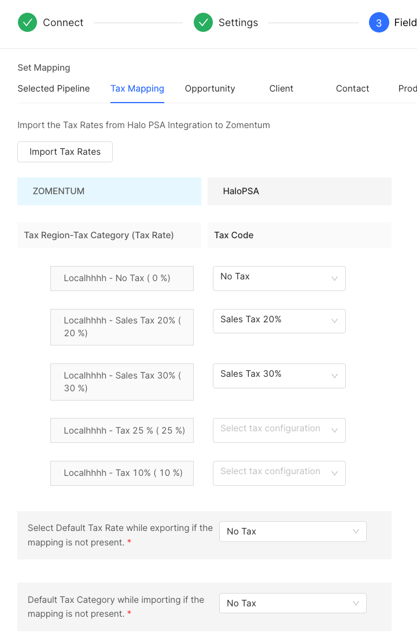The height and width of the screenshot is (633, 417).
Task: Open the Opportunity mapping tab
Action: pyautogui.click(x=210, y=89)
